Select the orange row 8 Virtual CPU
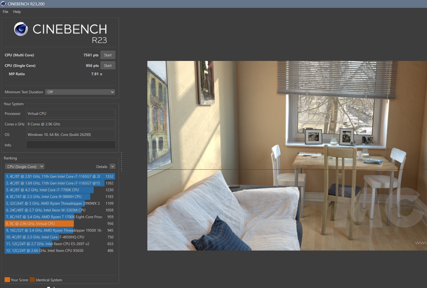This screenshot has height=288, width=427. coord(60,224)
